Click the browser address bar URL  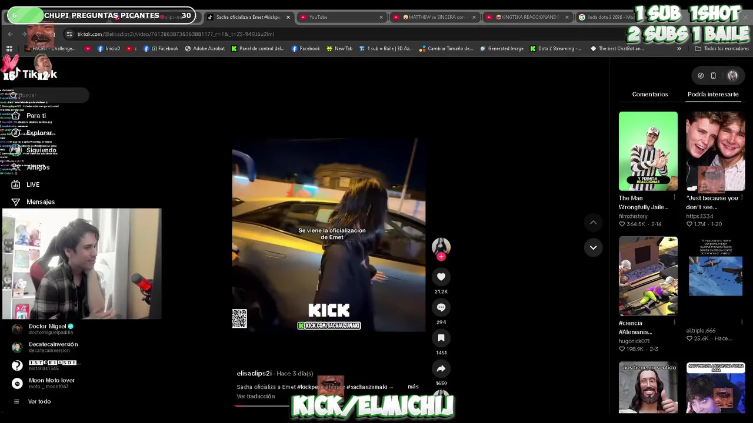pos(175,34)
